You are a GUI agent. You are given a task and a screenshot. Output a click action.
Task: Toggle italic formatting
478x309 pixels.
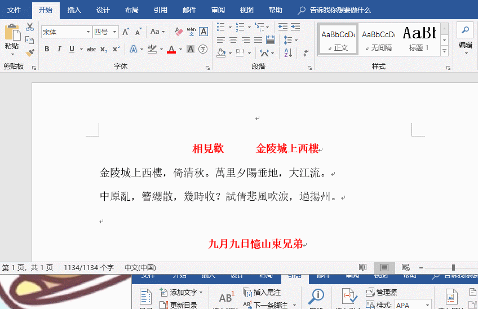59,49
